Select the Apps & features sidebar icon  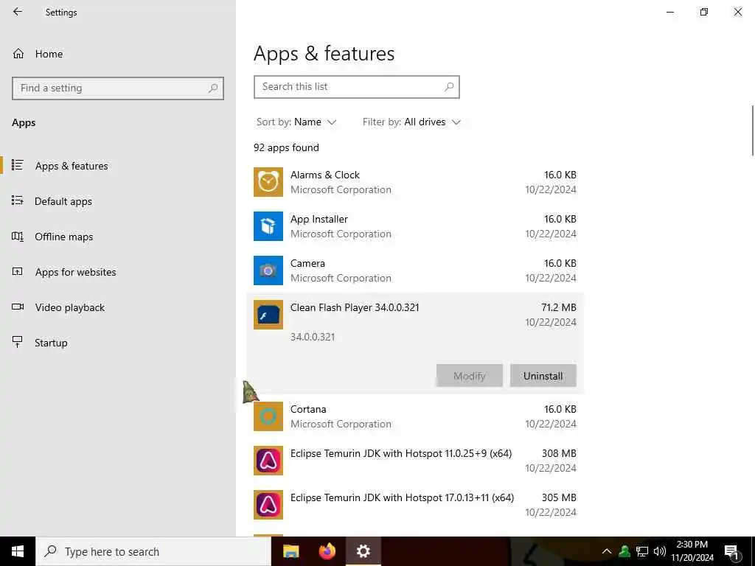click(x=18, y=165)
